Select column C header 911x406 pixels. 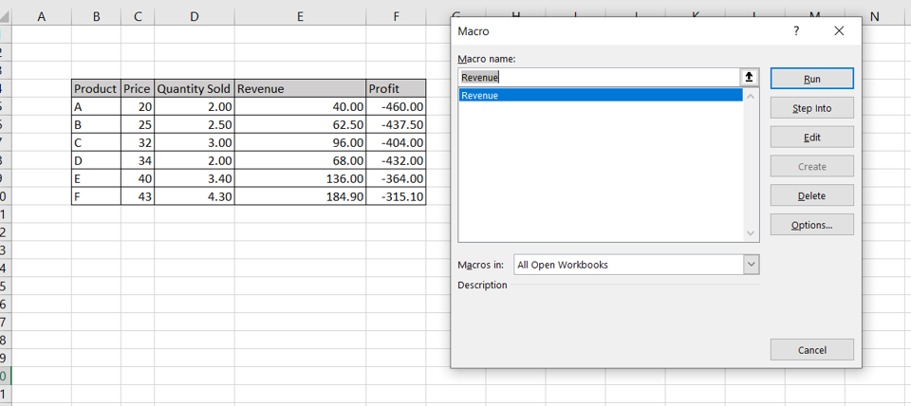click(137, 17)
